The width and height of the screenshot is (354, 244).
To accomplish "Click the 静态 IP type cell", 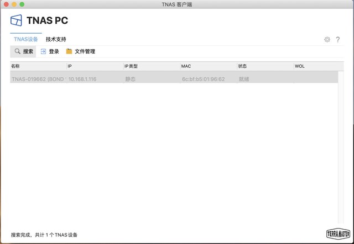I will 131,79.
